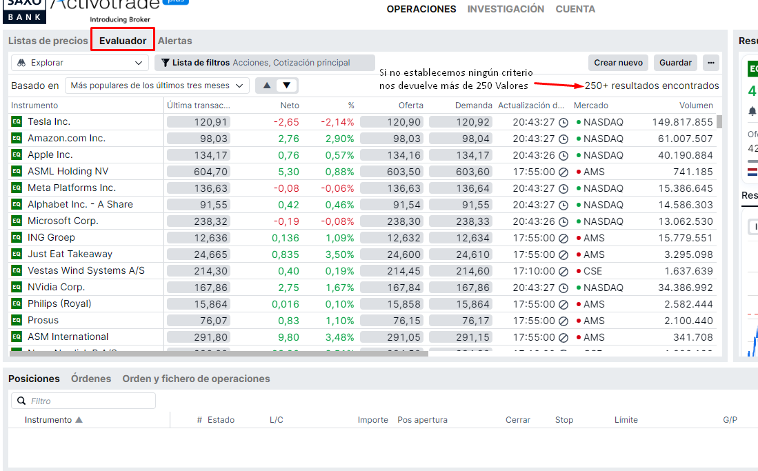Click the Guardar button
The width and height of the screenshot is (758, 471).
[x=675, y=63]
